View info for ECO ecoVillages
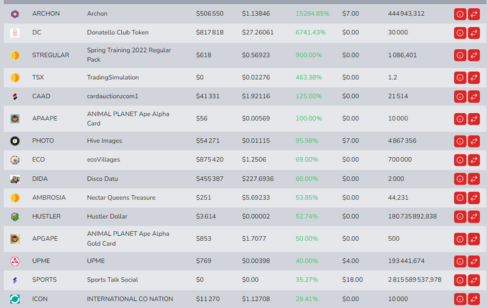 (460, 160)
